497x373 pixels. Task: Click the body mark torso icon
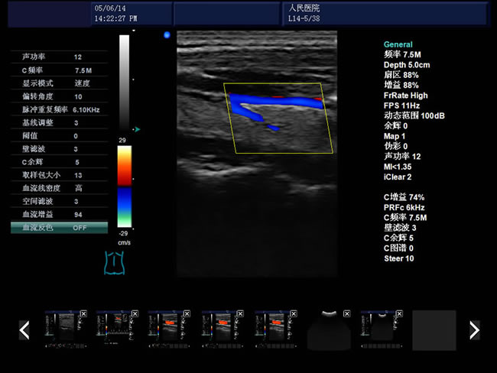click(x=114, y=262)
